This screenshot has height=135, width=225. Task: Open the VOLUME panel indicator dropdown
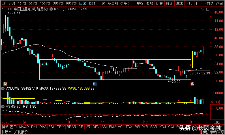tap(3, 88)
